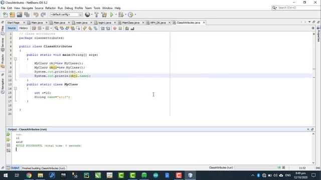Open the Team menu

click(88, 8)
